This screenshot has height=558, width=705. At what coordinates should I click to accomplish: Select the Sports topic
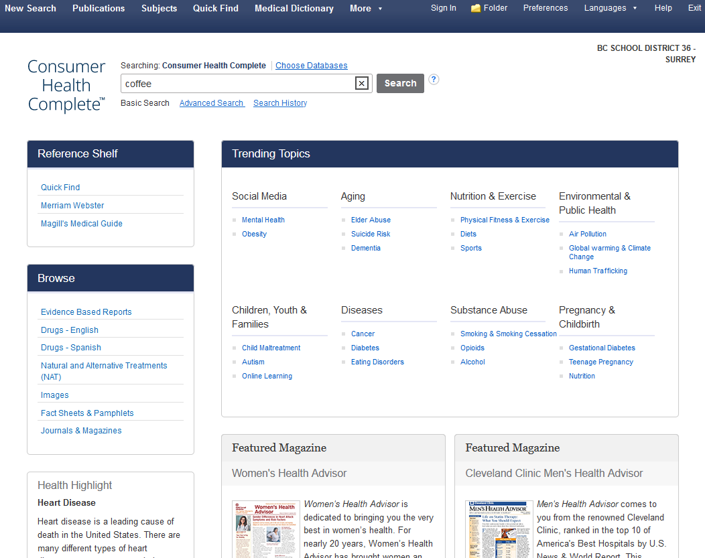[470, 248]
